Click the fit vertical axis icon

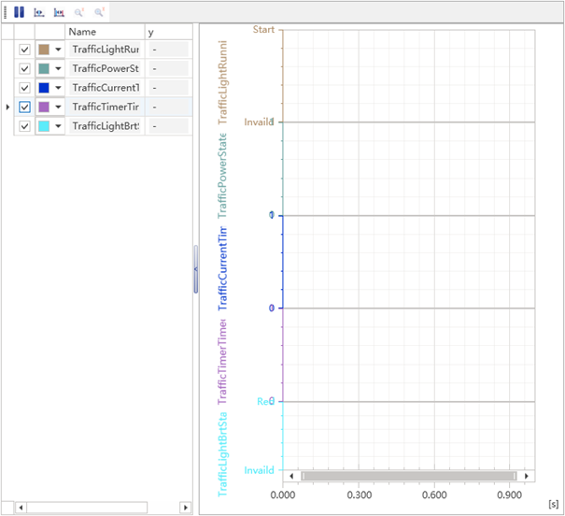[59, 12]
